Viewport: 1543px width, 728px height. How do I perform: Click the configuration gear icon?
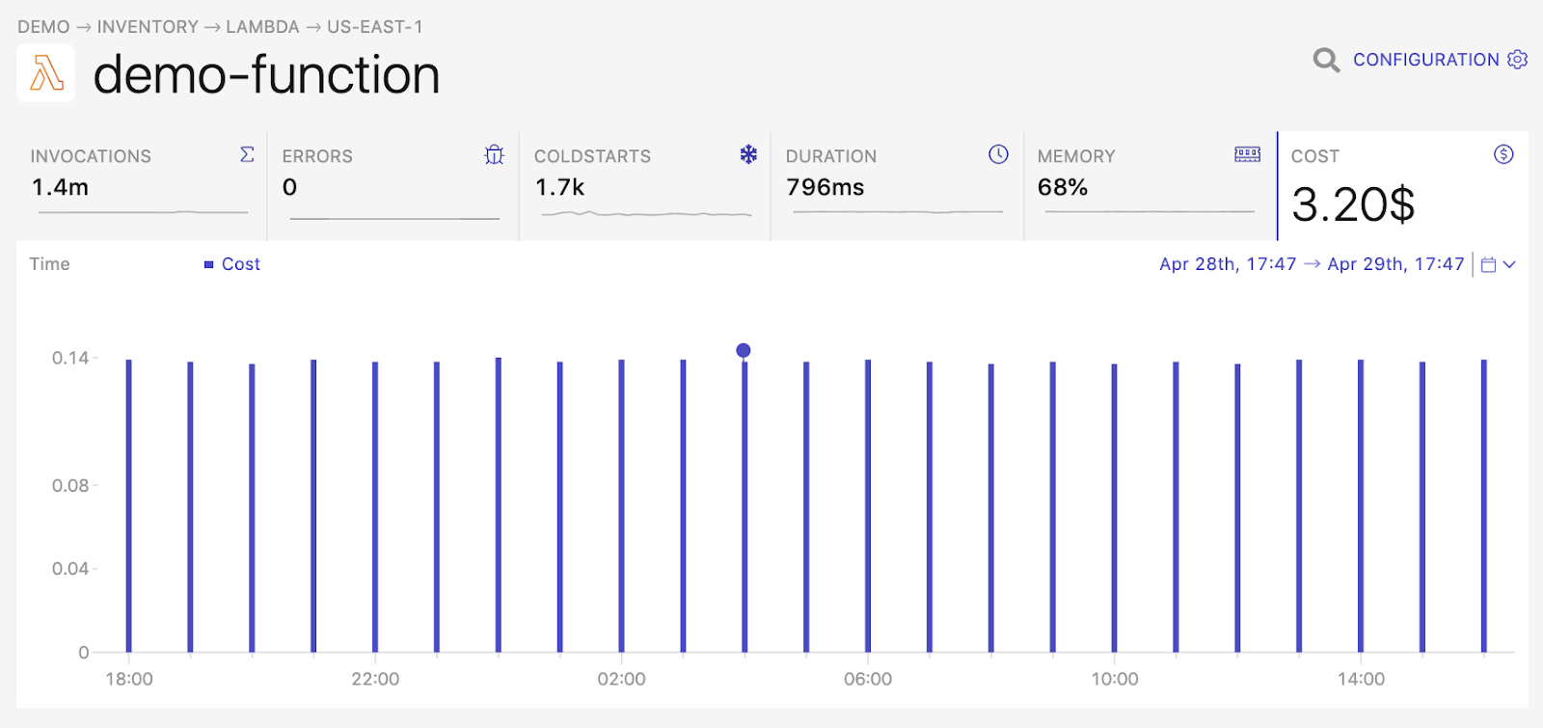tap(1518, 60)
